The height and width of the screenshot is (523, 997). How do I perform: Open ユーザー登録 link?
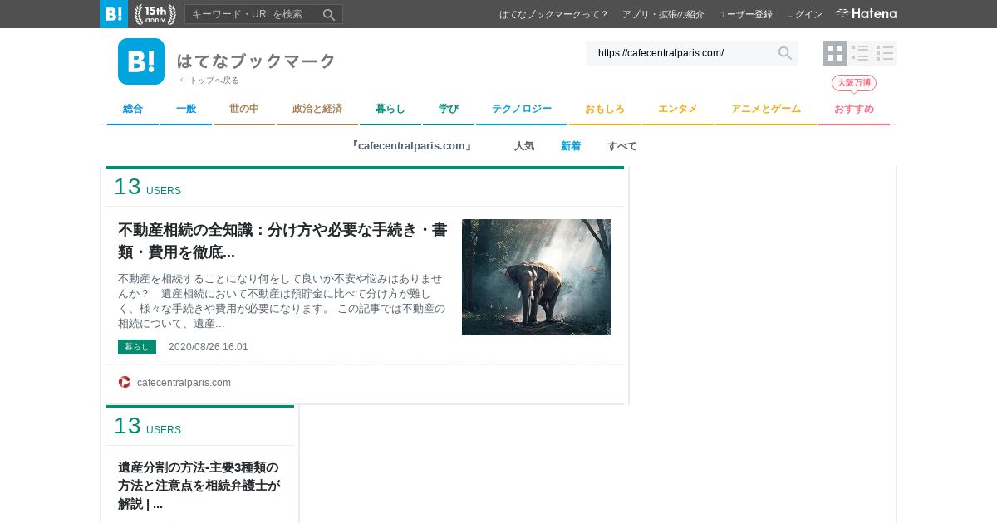(745, 14)
